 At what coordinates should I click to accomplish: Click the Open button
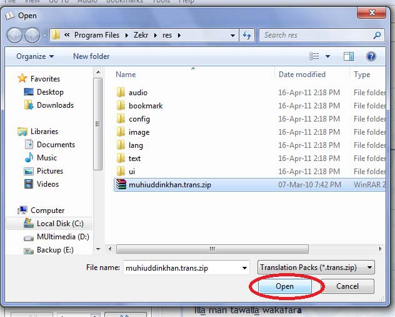[x=284, y=286]
